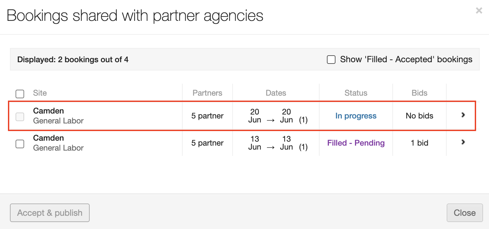This screenshot has width=489, height=229.
Task: Click the 13 Jun date range cell
Action: pos(276,143)
